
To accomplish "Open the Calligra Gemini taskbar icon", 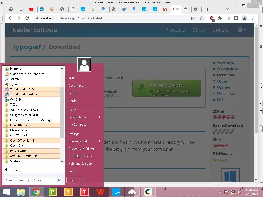I will coord(148,192).
